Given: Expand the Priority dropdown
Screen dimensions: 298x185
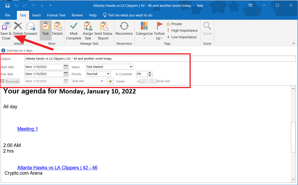Looking at the screenshot, I should [108, 74].
